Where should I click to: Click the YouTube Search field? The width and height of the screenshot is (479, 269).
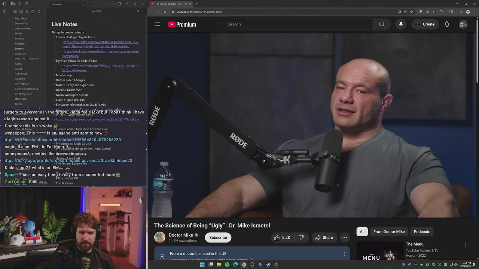[x=298, y=24]
